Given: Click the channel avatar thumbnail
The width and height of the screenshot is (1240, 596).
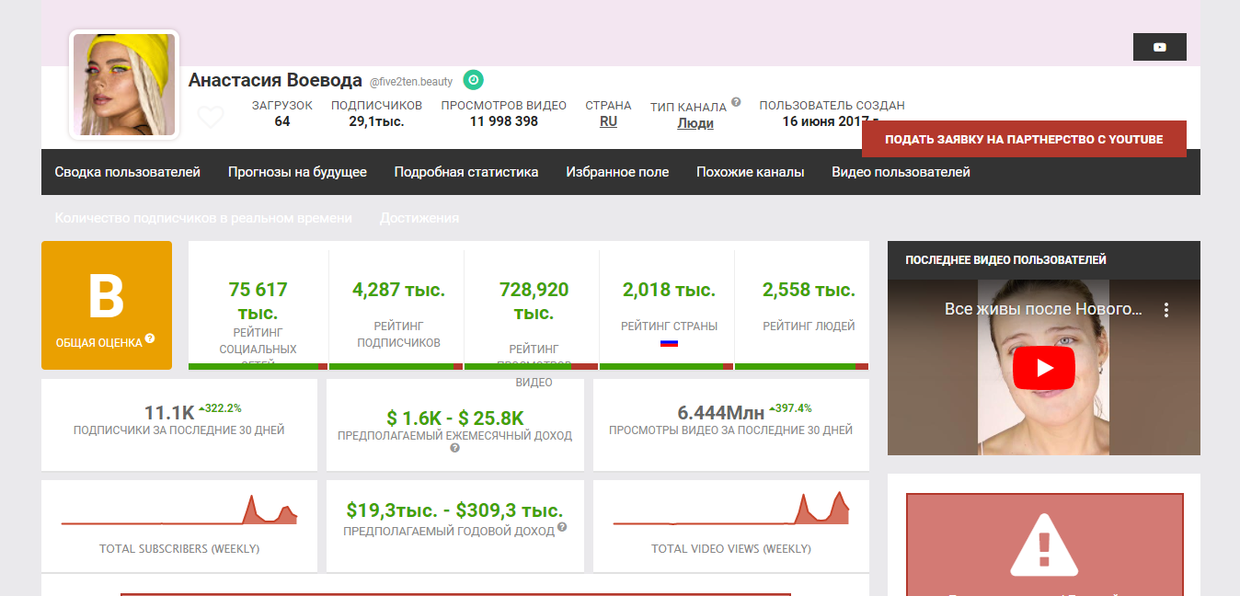Looking at the screenshot, I should 124,85.
